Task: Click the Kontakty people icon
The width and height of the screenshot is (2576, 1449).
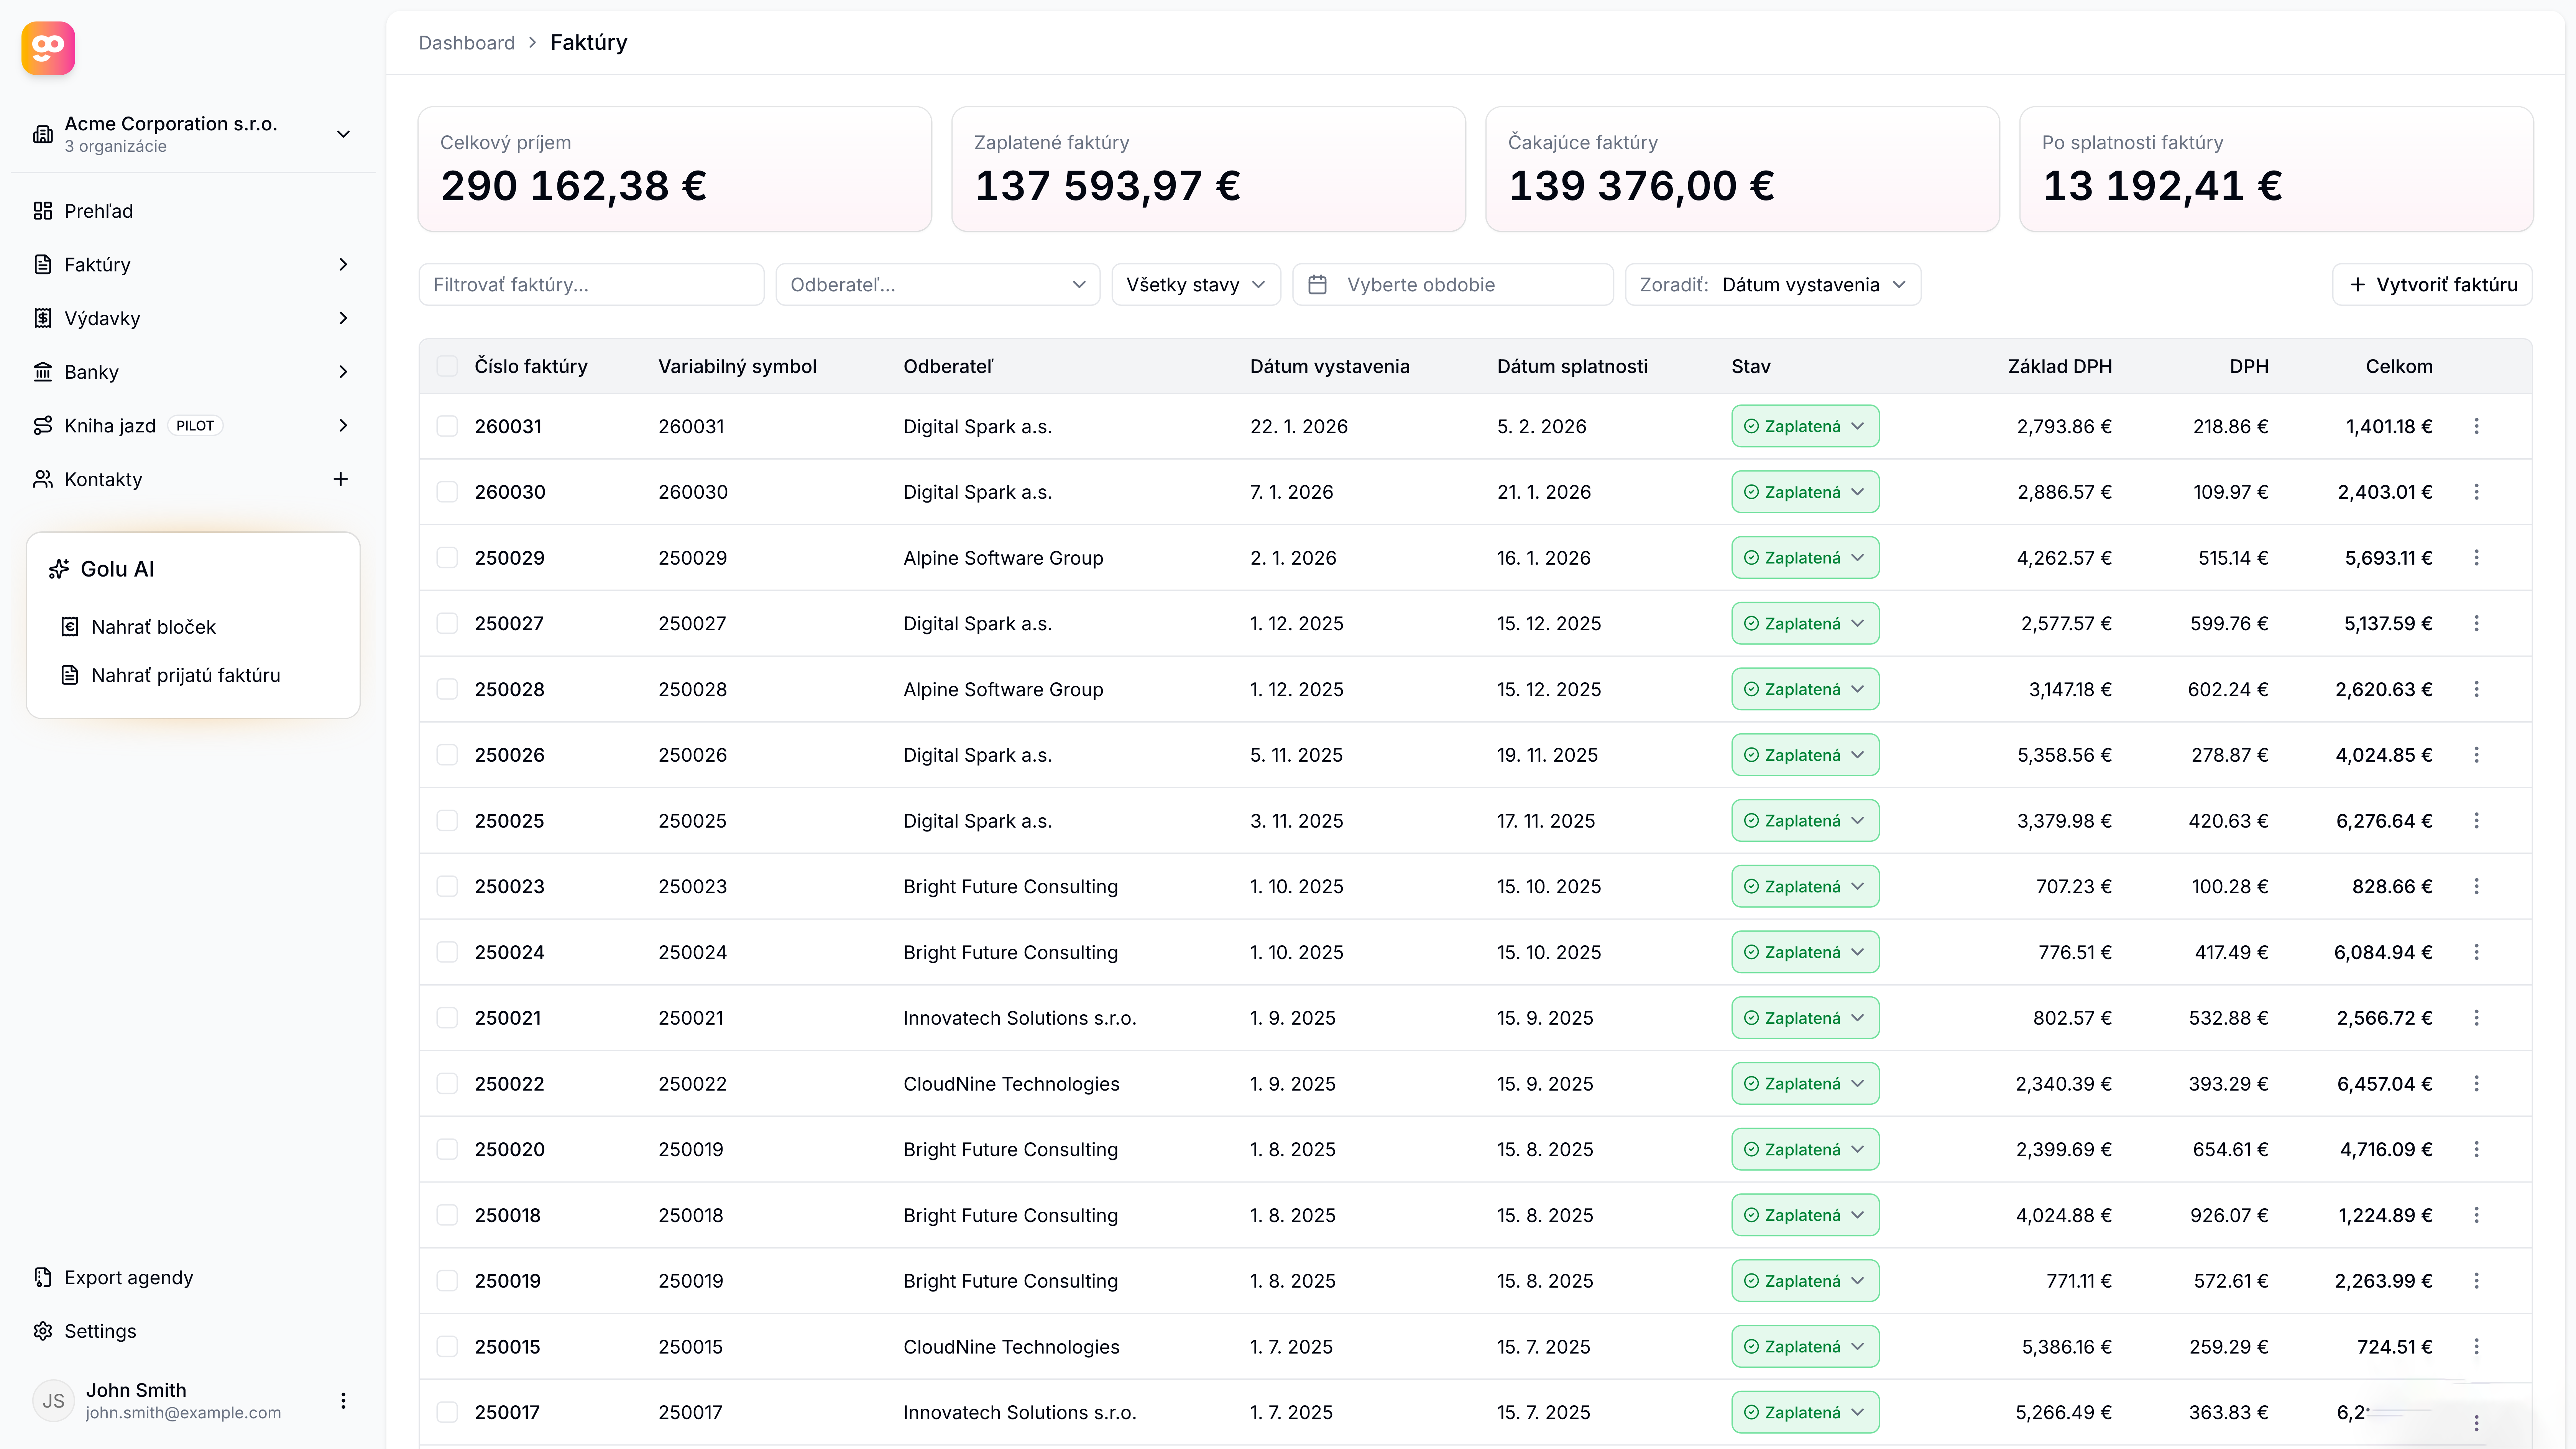Action: coord(43,479)
